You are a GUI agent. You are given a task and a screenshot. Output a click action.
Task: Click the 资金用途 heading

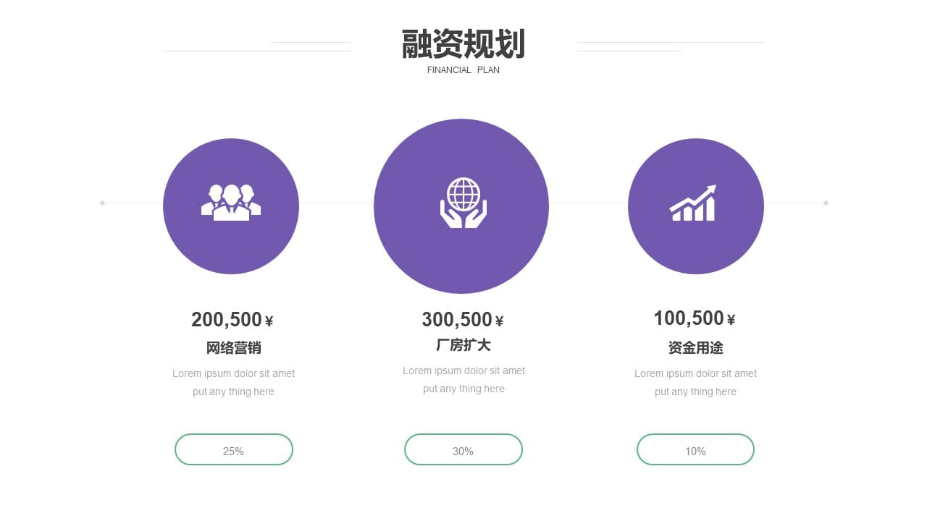[x=696, y=348]
